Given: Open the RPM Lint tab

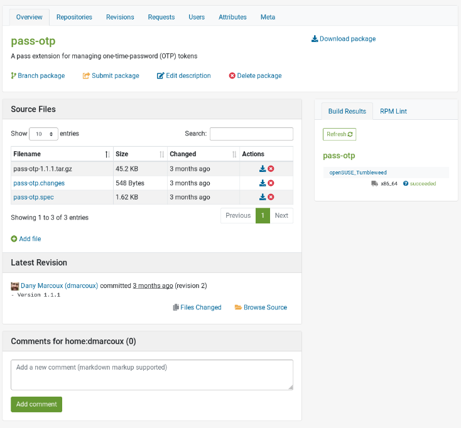Looking at the screenshot, I should 393,111.
